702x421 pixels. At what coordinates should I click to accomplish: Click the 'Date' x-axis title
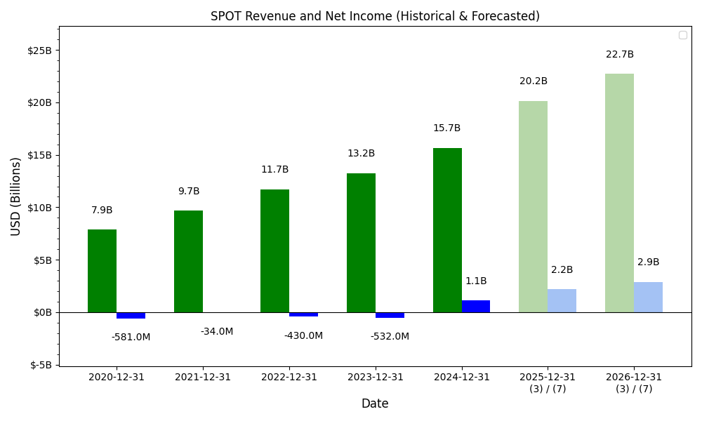click(375, 403)
